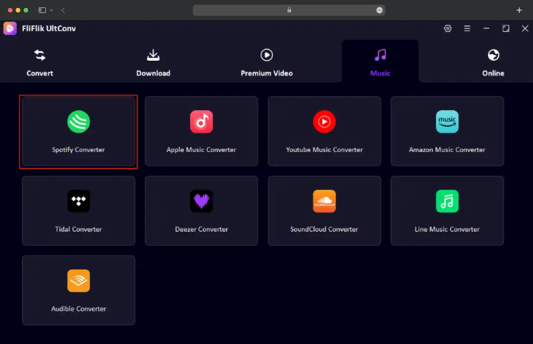Screen dimensions: 533x344
Task: Select the Audible Converter
Action: click(x=78, y=290)
